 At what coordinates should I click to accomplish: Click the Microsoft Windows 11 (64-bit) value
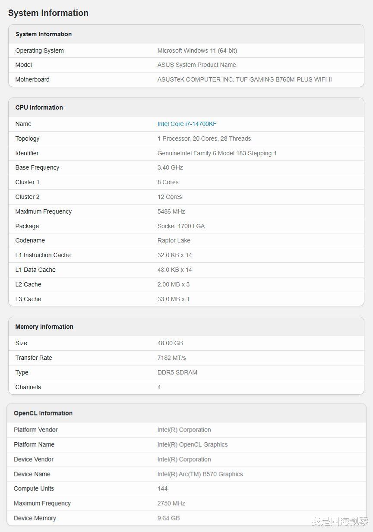pyautogui.click(x=197, y=50)
